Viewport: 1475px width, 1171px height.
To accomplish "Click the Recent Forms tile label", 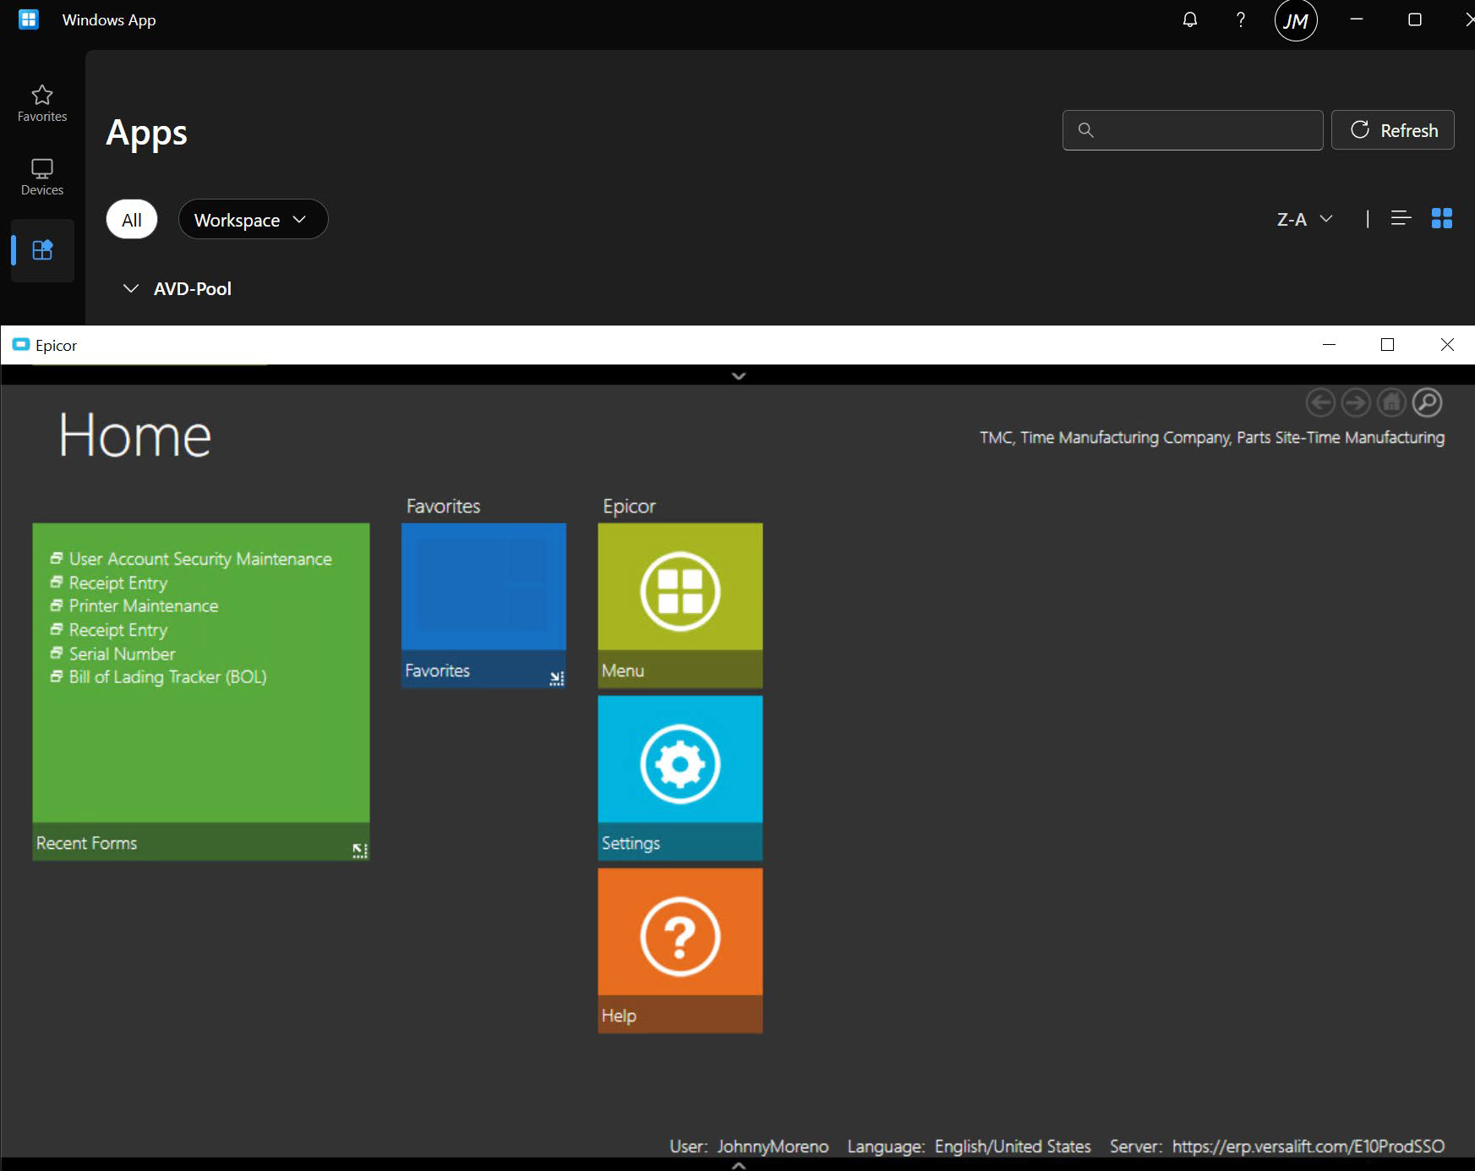I will (86, 843).
